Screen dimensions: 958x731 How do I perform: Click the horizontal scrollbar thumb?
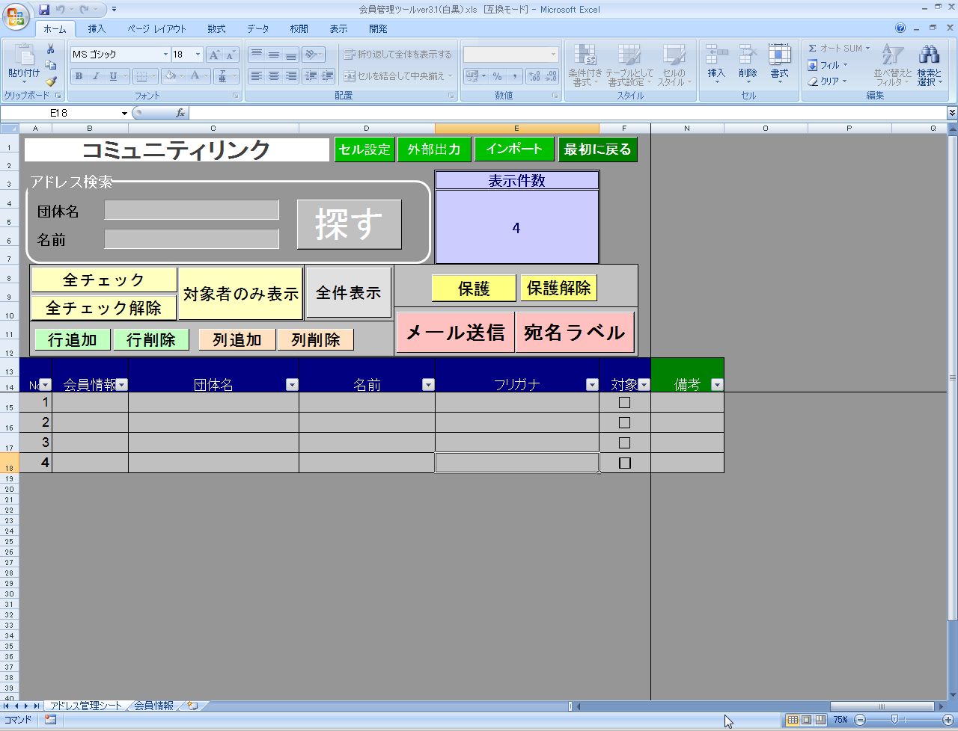882,706
